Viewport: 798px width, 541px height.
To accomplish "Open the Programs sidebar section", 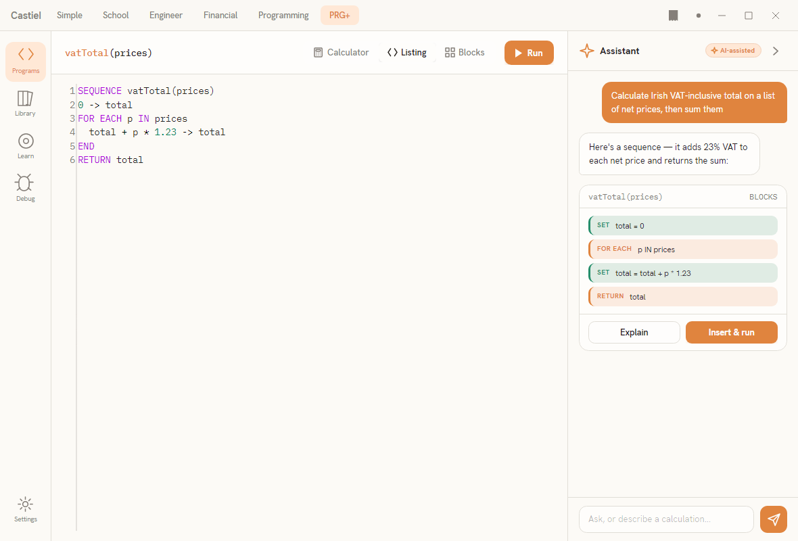I will pyautogui.click(x=26, y=62).
